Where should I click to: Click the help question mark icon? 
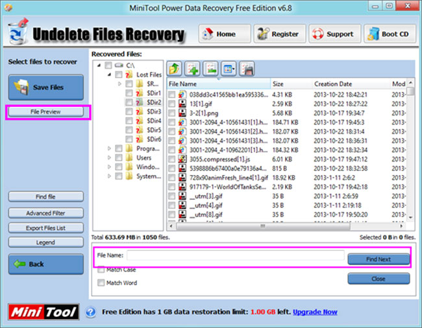click(91, 312)
